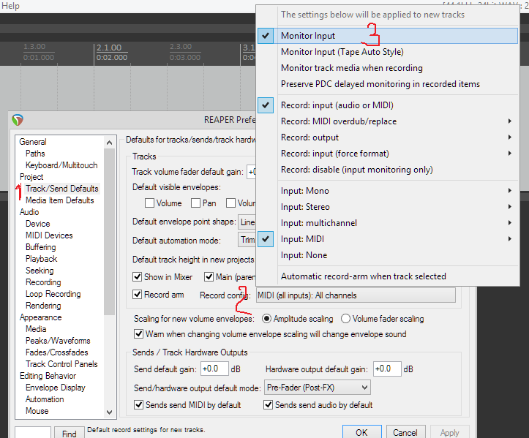The width and height of the screenshot is (529, 438).
Task: Expand Record: output submenu
Action: [387, 137]
